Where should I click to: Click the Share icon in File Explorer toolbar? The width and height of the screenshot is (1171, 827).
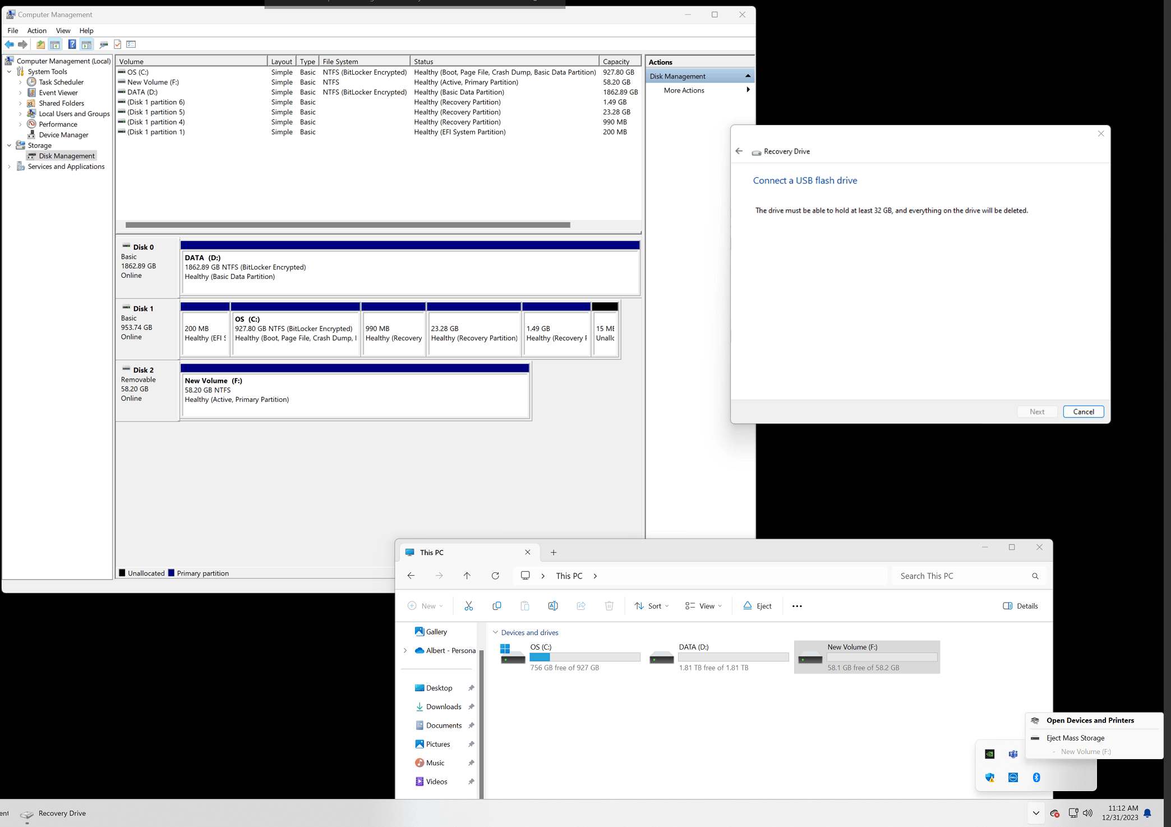581,606
